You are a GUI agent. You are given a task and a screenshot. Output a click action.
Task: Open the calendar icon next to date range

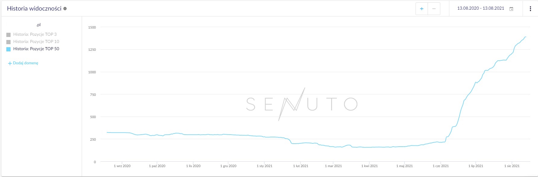click(x=511, y=9)
